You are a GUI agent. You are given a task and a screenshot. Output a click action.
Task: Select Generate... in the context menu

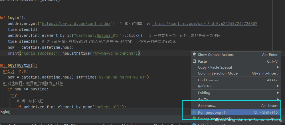pyautogui.click(x=207, y=105)
